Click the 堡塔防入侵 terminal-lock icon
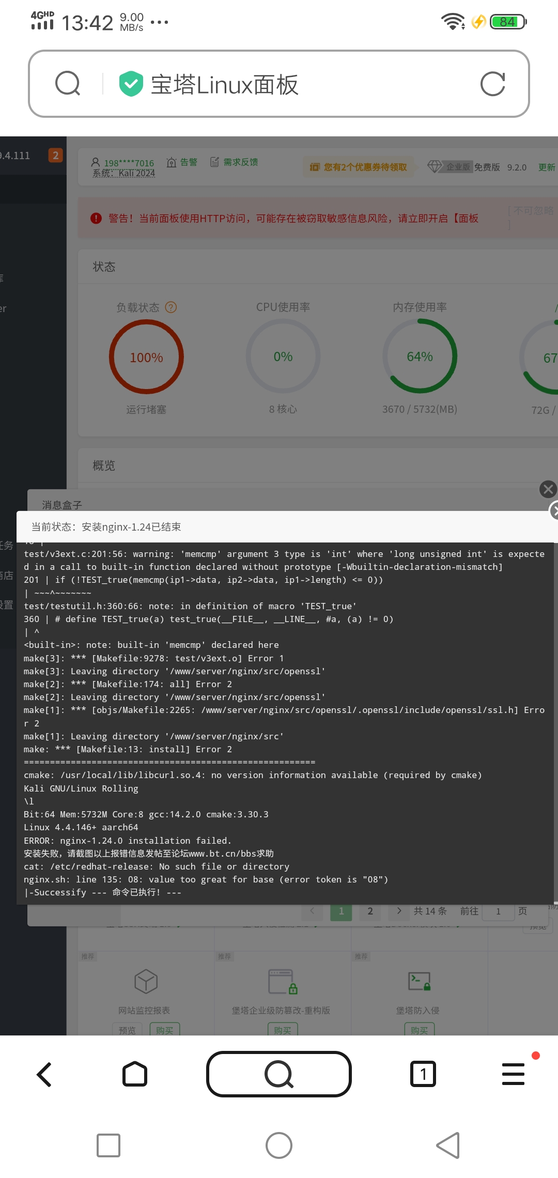Viewport: 558px width, 1178px height. (420, 981)
